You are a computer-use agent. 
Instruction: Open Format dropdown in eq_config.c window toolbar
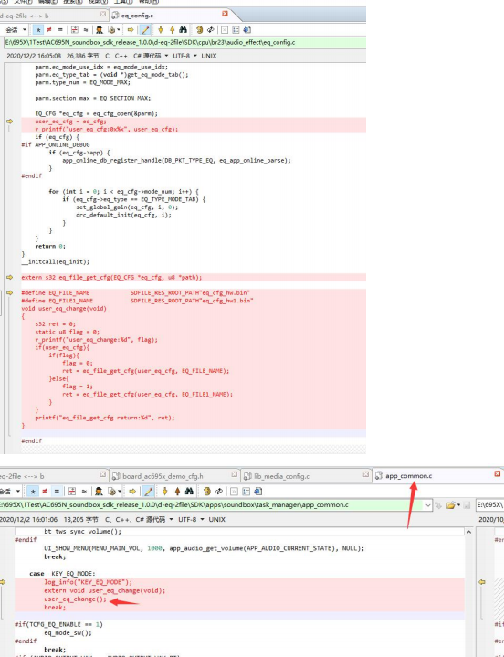point(113,30)
